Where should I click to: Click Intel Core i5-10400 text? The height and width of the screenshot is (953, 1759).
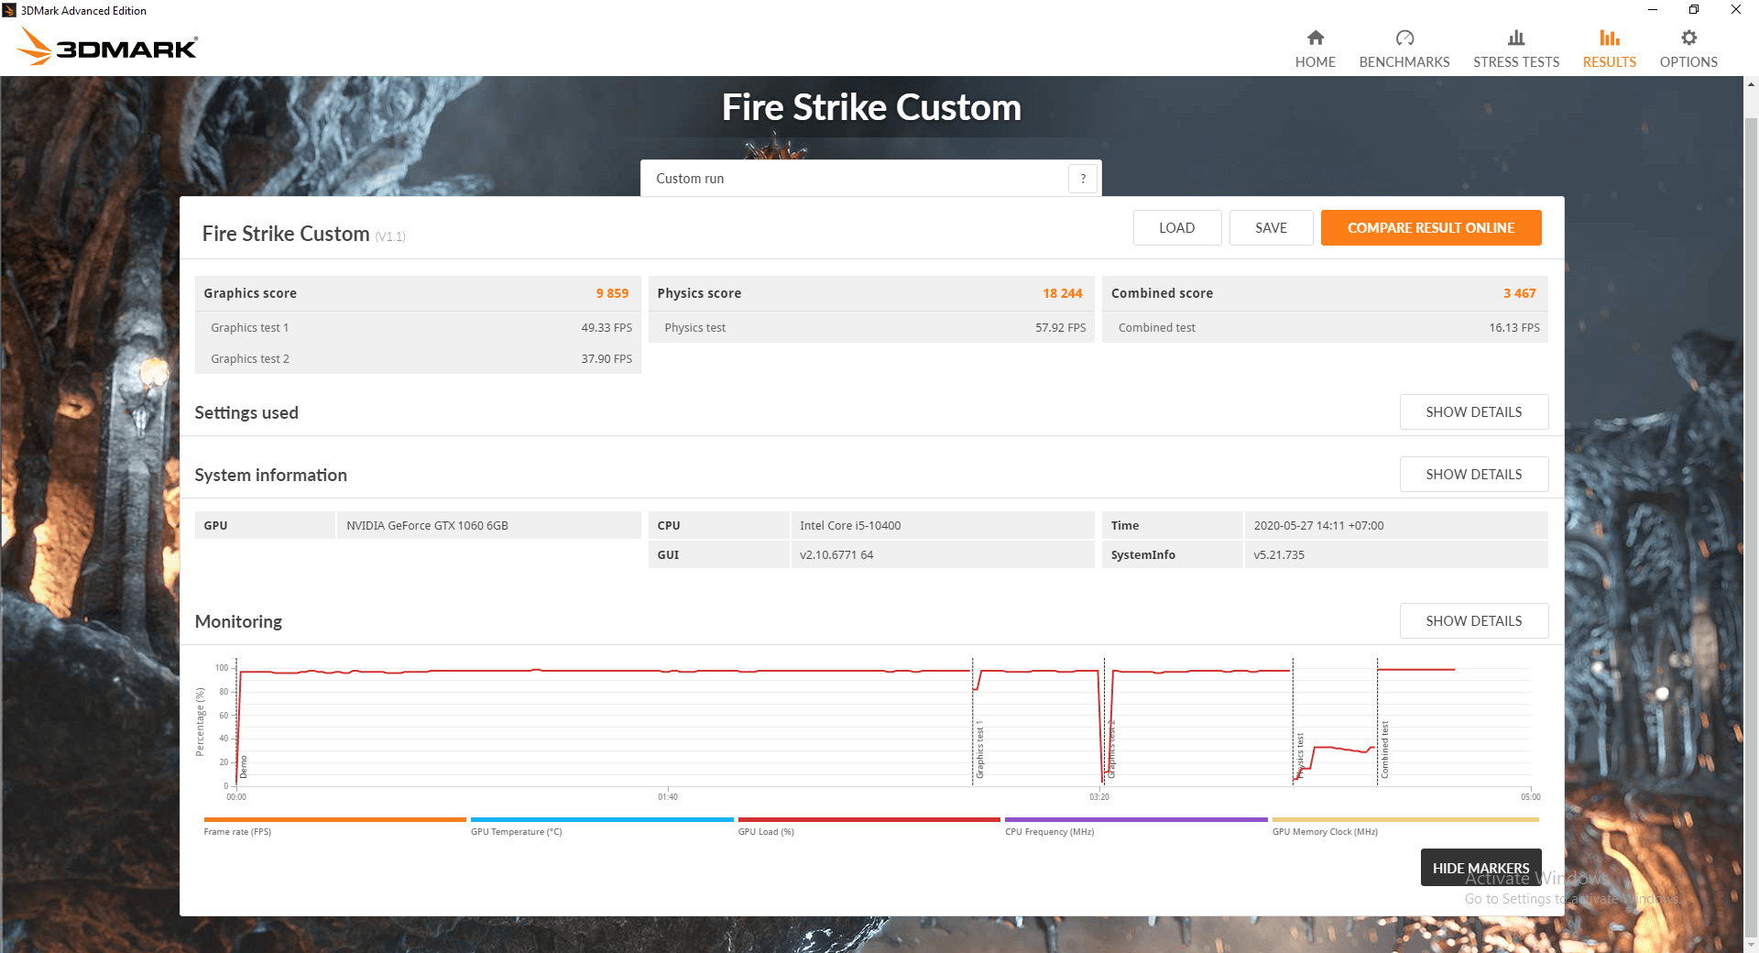point(850,525)
